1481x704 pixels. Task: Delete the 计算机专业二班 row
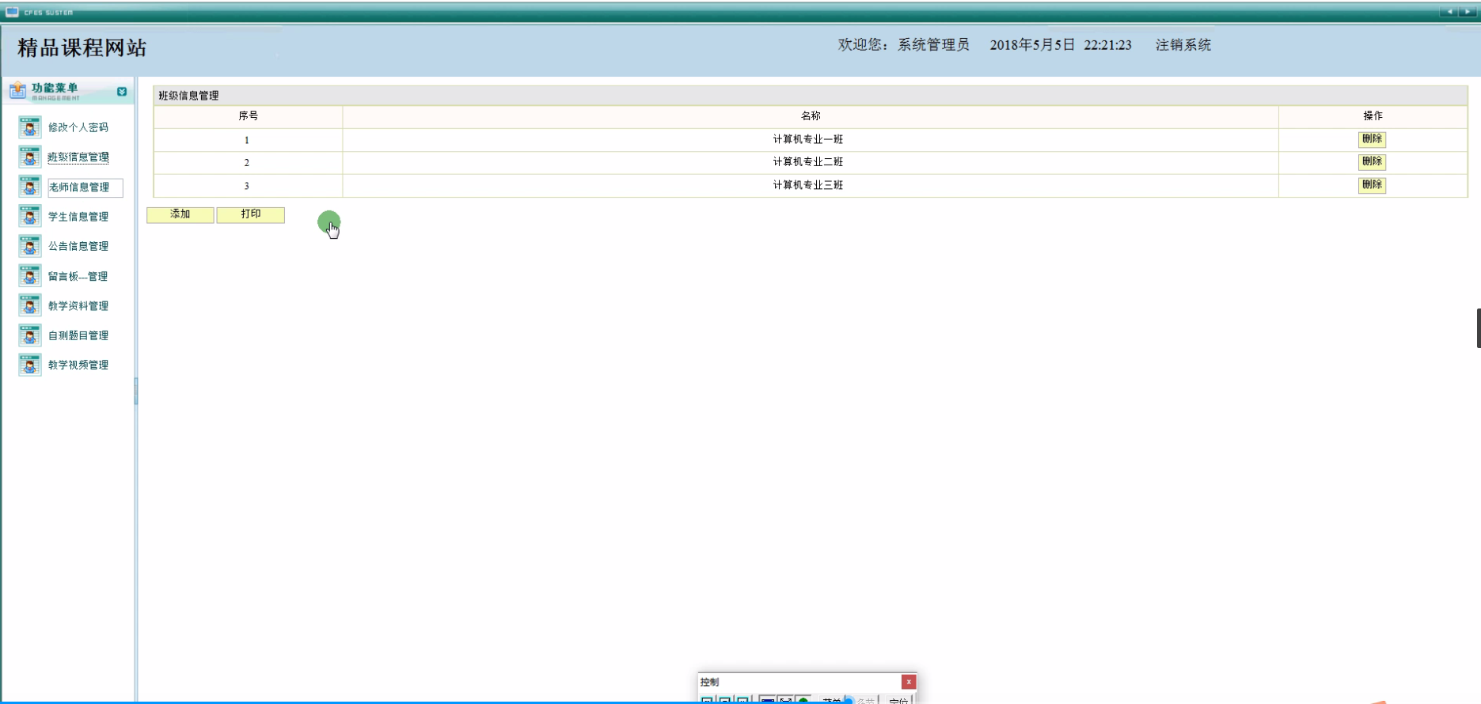1373,161
